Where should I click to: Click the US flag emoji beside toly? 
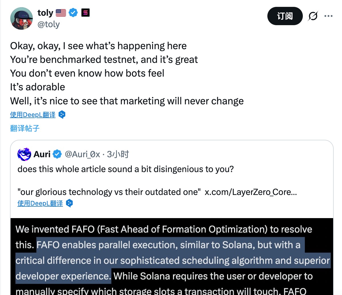[61, 13]
